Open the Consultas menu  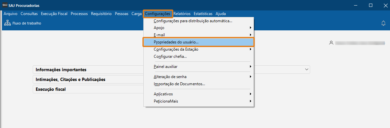point(29,14)
